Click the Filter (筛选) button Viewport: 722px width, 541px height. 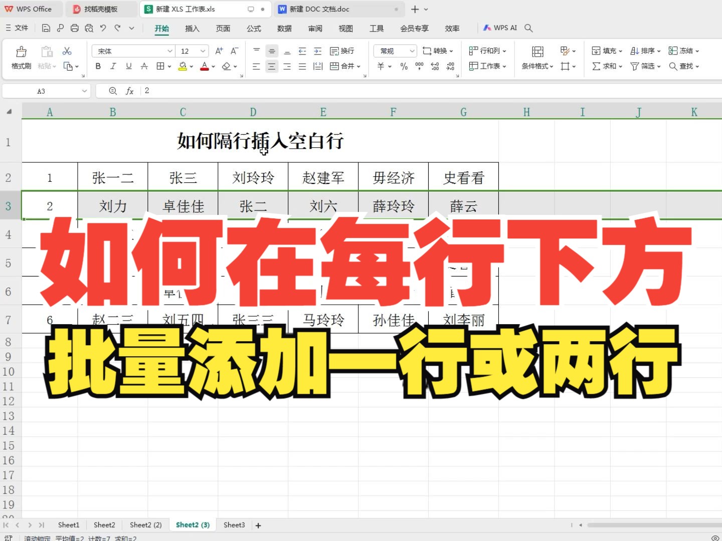tap(645, 66)
